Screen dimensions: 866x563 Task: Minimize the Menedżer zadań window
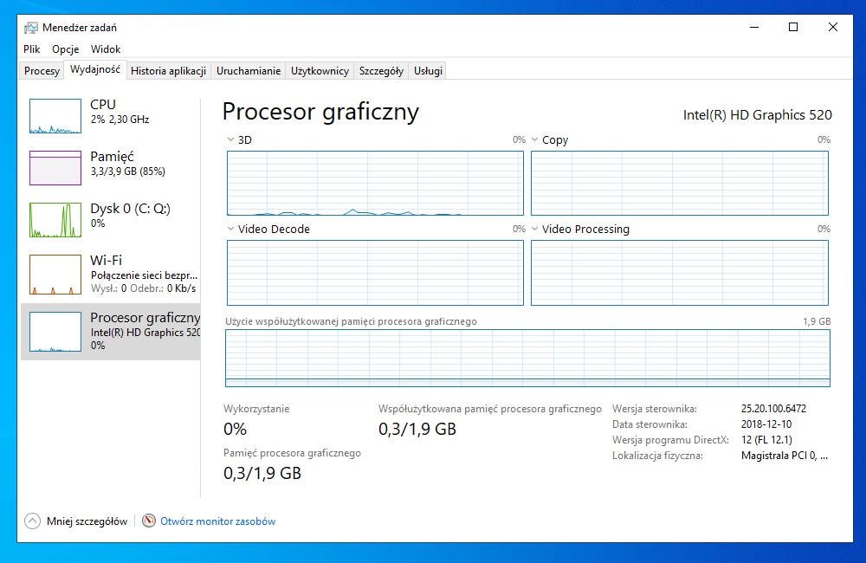[x=754, y=27]
